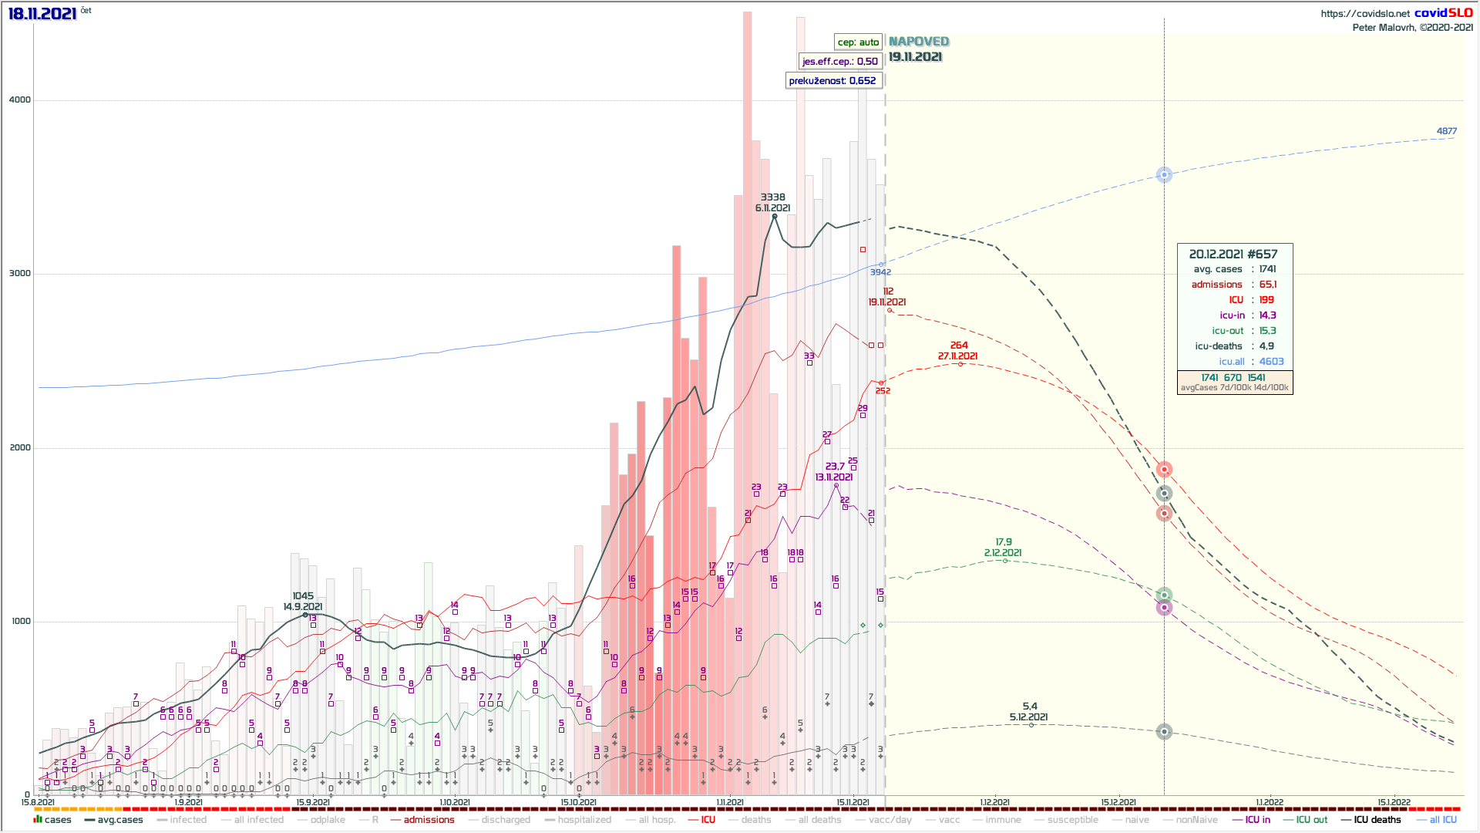Click the purple icu-in forecast marker
The image size is (1480, 833).
coord(1164,608)
